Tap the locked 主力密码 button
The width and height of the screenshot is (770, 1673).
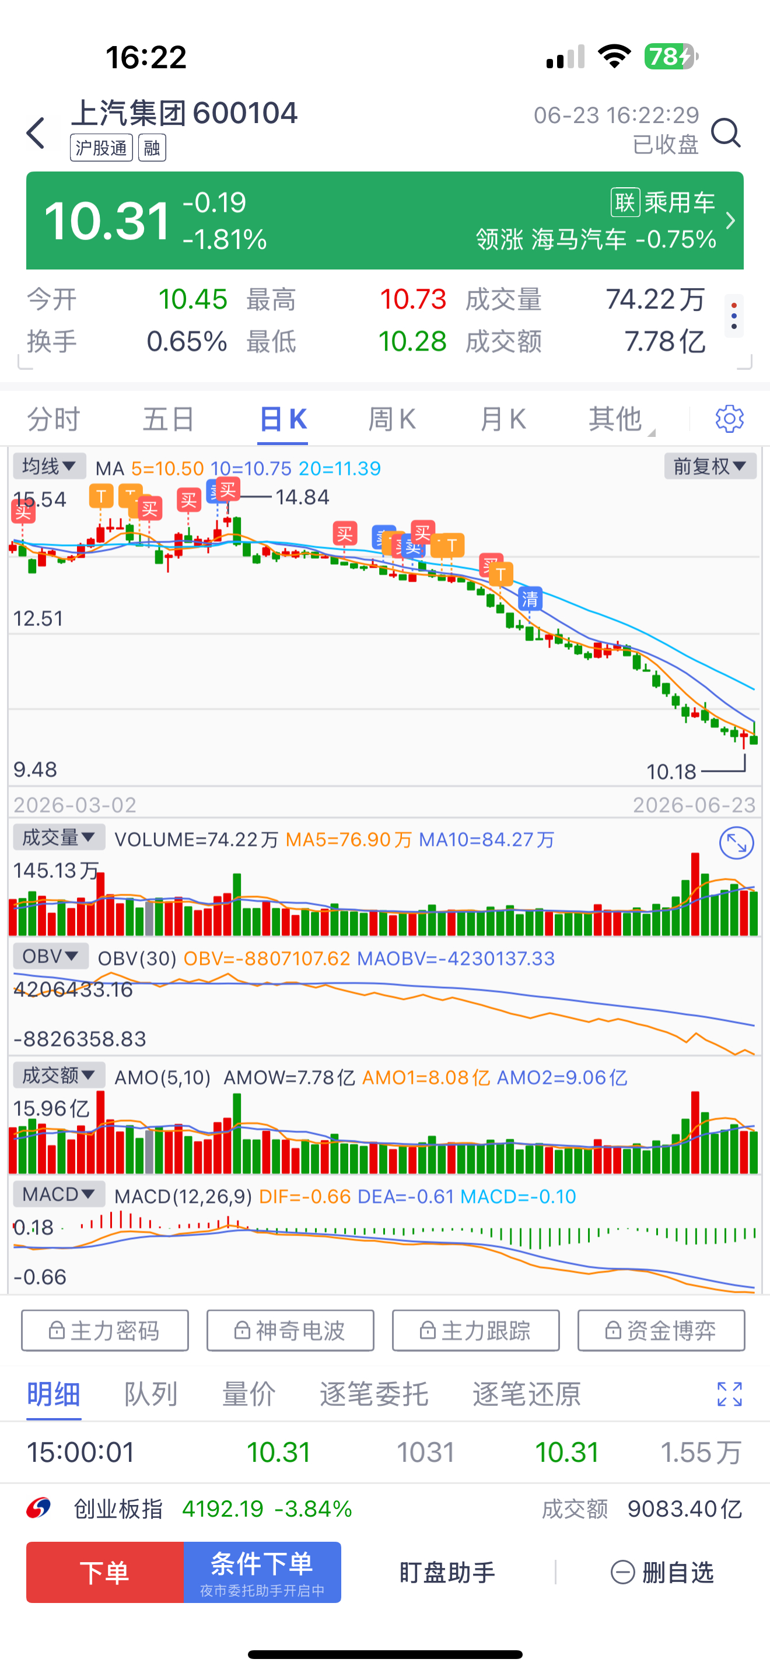click(x=105, y=1331)
